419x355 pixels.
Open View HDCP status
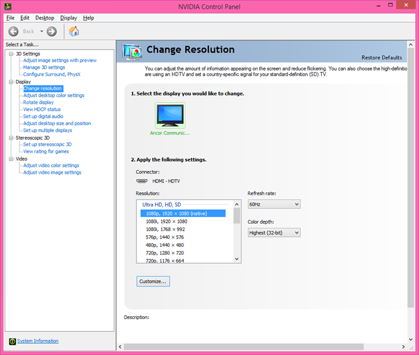(42, 109)
